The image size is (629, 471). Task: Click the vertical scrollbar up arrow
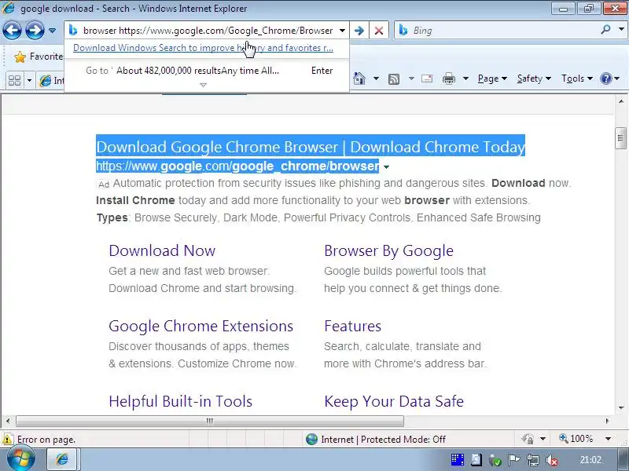pyautogui.click(x=621, y=101)
